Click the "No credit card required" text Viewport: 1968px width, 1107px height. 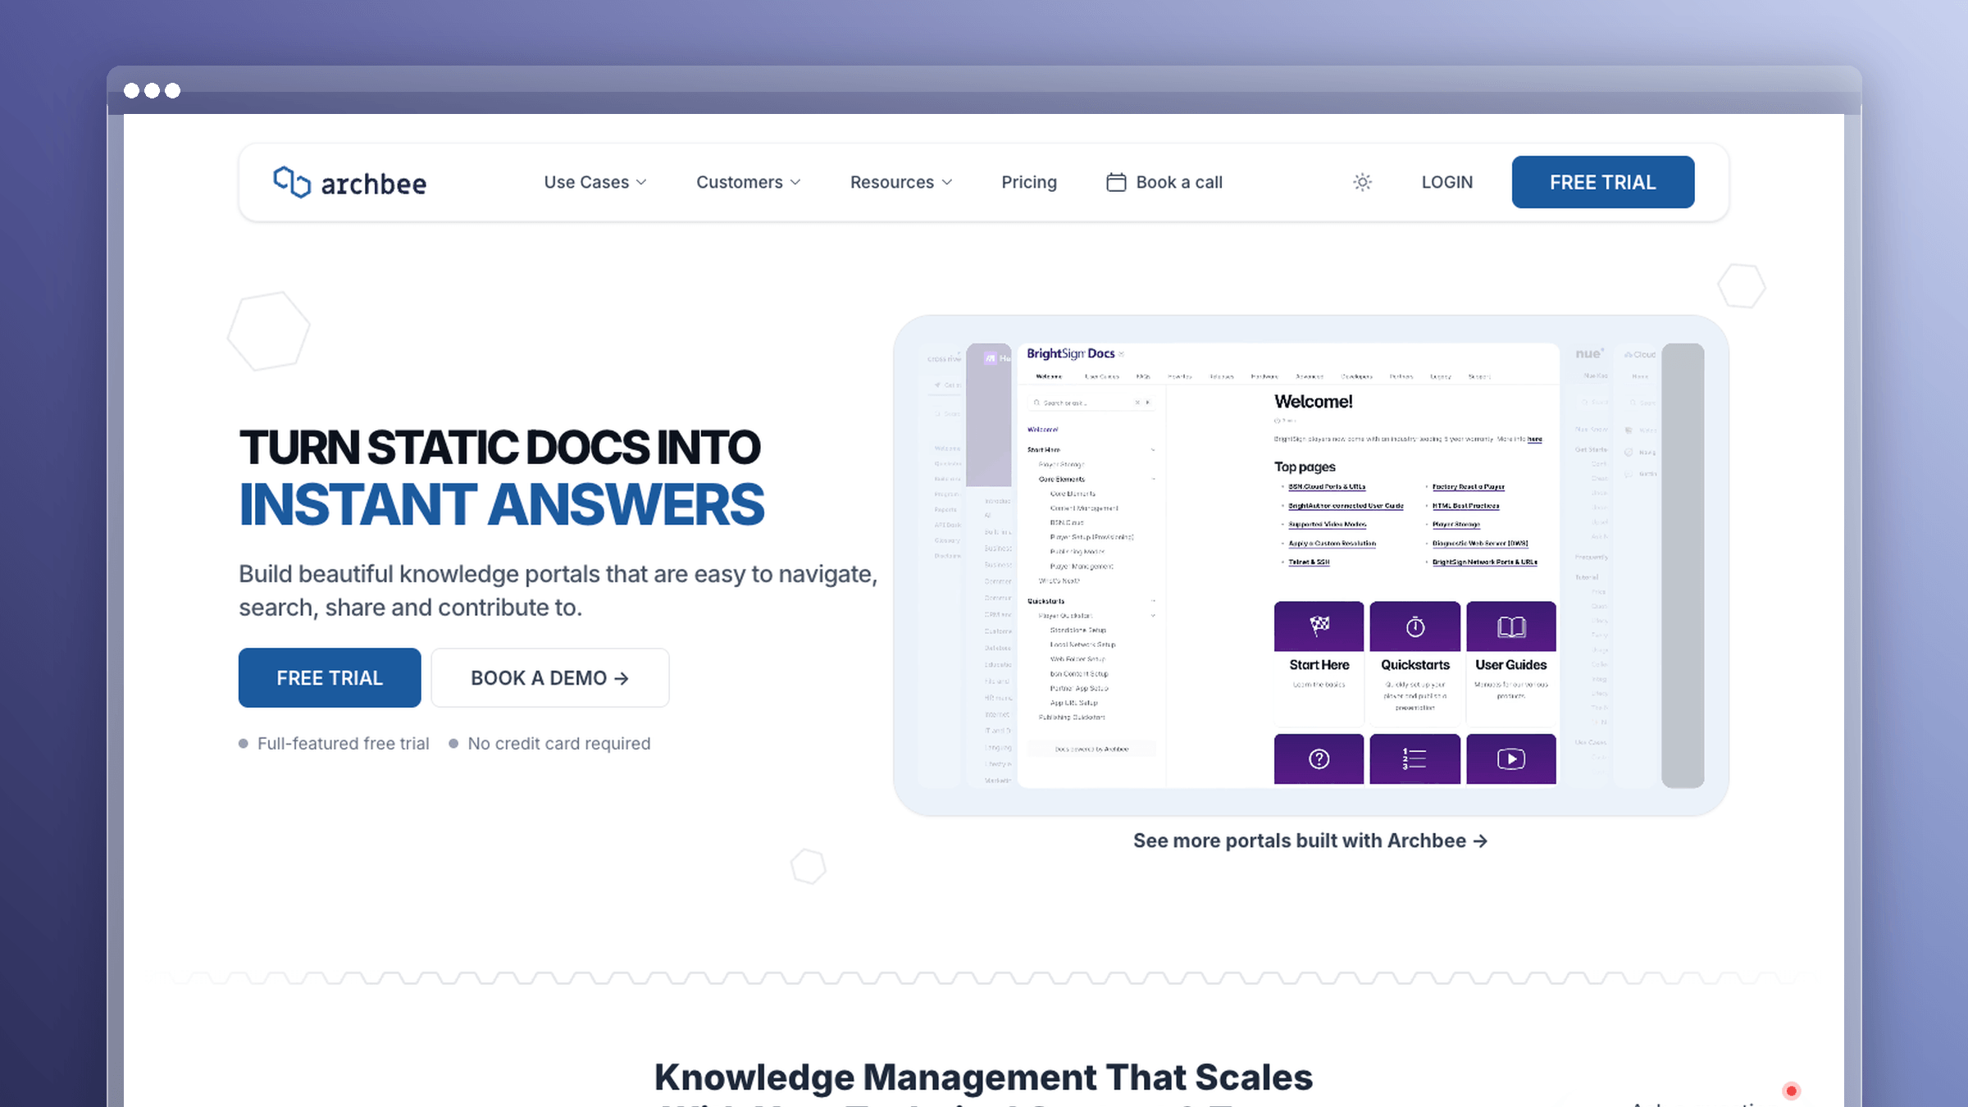pyautogui.click(x=559, y=744)
